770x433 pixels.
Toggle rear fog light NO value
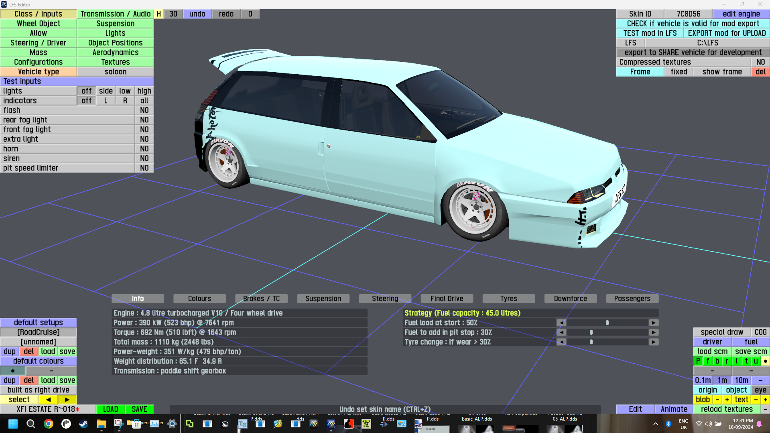[x=144, y=120]
